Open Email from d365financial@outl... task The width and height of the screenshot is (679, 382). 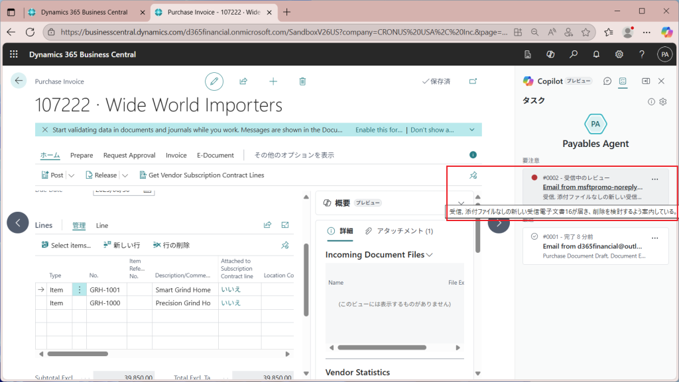592,246
